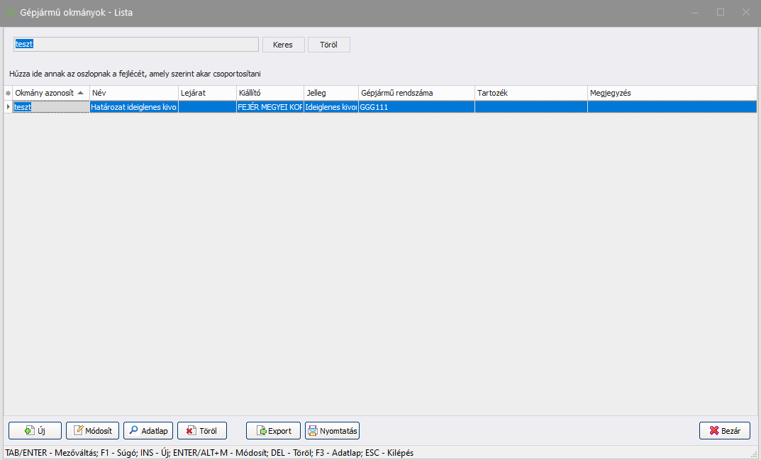Select the GGG111 license plate cell
The image size is (761, 460).
(x=416, y=107)
